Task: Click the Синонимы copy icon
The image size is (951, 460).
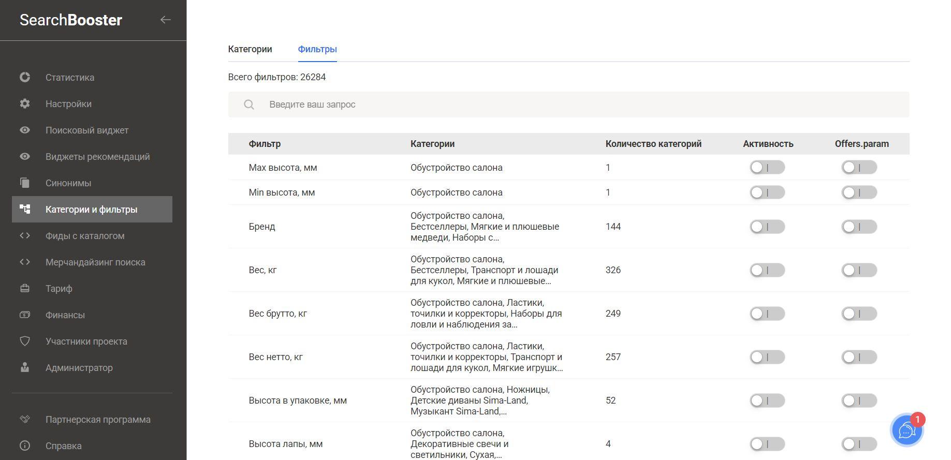Action: tap(25, 183)
